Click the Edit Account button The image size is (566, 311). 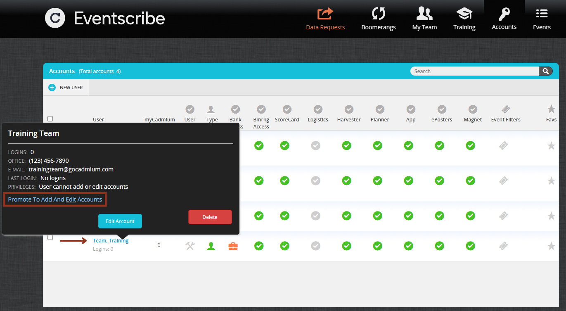tap(120, 221)
